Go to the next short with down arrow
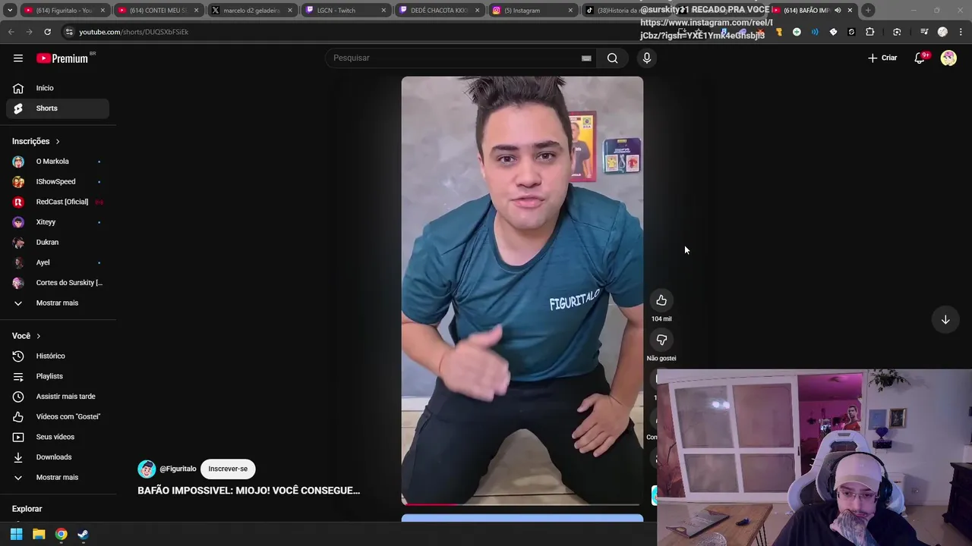Screen dimensions: 972x546 (945, 320)
